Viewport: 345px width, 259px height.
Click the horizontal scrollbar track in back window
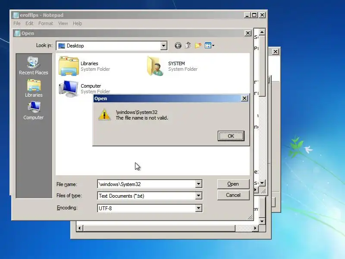[244, 228]
